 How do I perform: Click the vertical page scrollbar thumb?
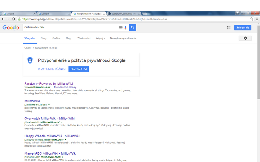pyautogui.click(x=258, y=62)
